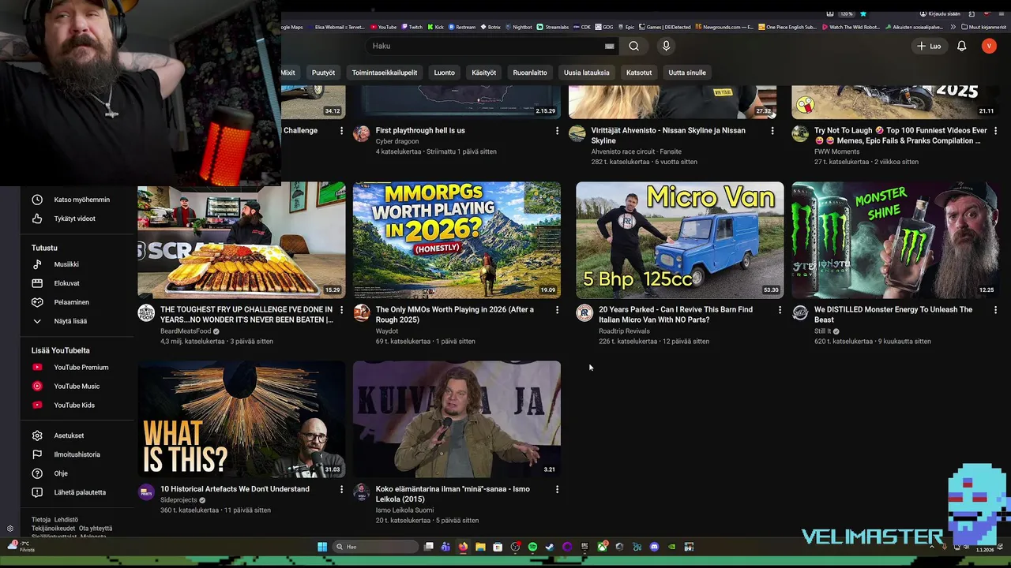Open Firefox from taskbar

click(463, 547)
